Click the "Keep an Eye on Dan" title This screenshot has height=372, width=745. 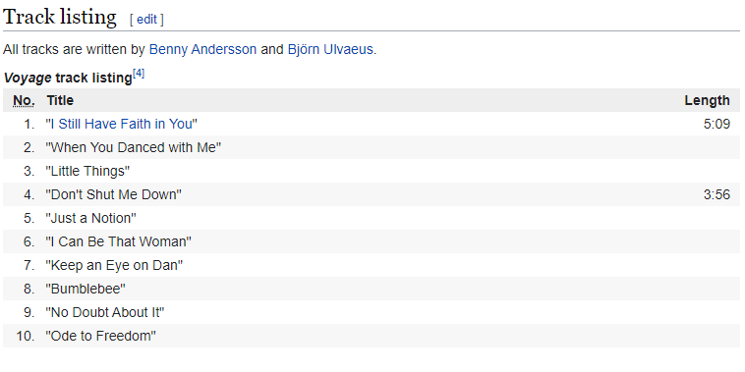(x=114, y=265)
